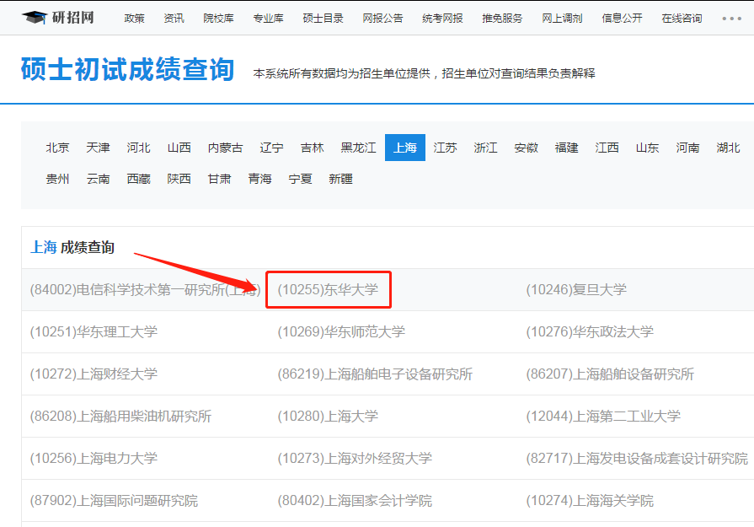Open (10246)复旦大学 score query link
The width and height of the screenshot is (754, 527).
576,290
